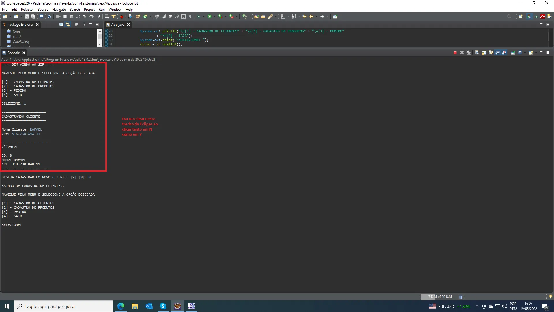The width and height of the screenshot is (554, 312).
Task: Run the application with the green Run icon
Action: [209, 16]
